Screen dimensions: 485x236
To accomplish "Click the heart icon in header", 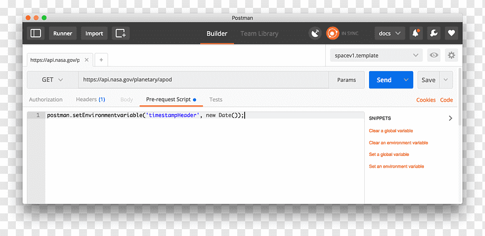I will coord(451,33).
